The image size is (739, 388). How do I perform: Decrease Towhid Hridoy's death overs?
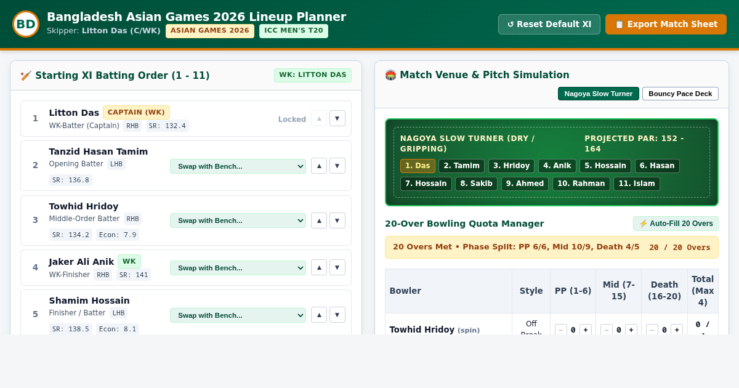point(652,330)
